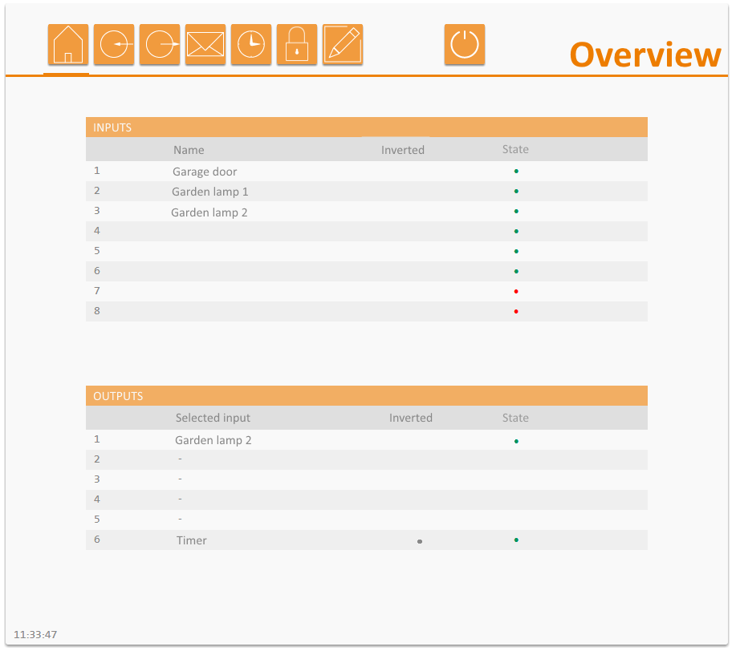The width and height of the screenshot is (736, 651).
Task: Click the Timer selected input on output 6
Action: point(192,540)
